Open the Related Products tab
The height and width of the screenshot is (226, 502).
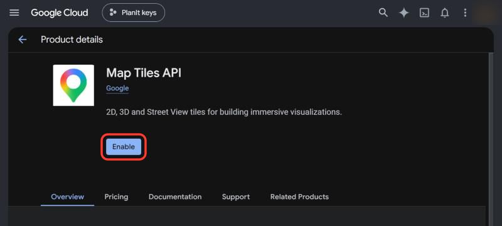click(299, 196)
